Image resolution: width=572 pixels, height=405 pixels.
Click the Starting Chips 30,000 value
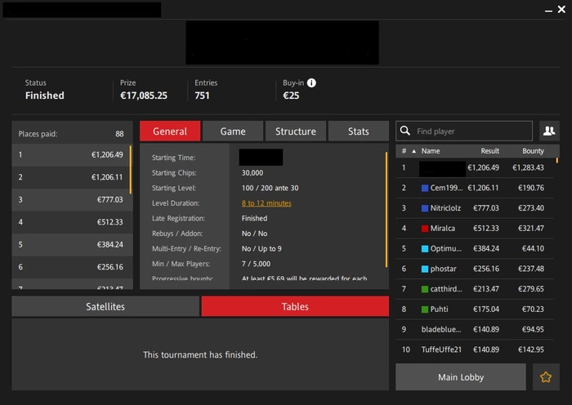(252, 173)
